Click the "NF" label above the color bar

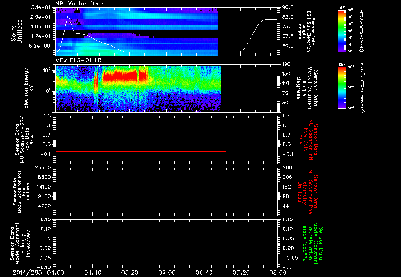click(342, 8)
